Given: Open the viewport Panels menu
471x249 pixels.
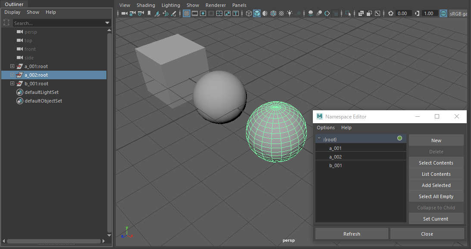Looking at the screenshot, I should (239, 5).
